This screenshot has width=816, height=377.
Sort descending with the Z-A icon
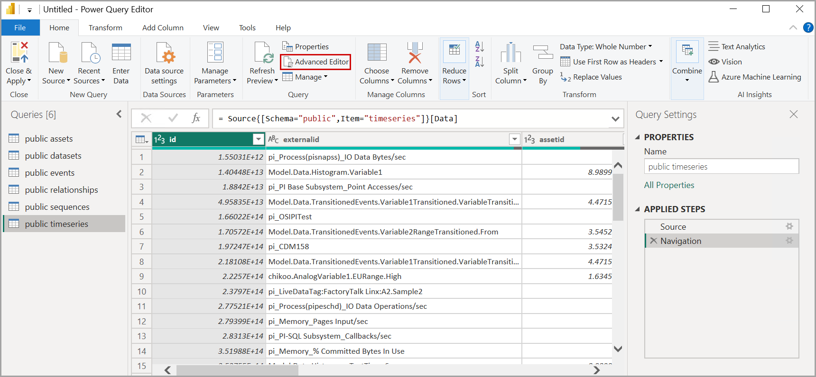tap(480, 62)
